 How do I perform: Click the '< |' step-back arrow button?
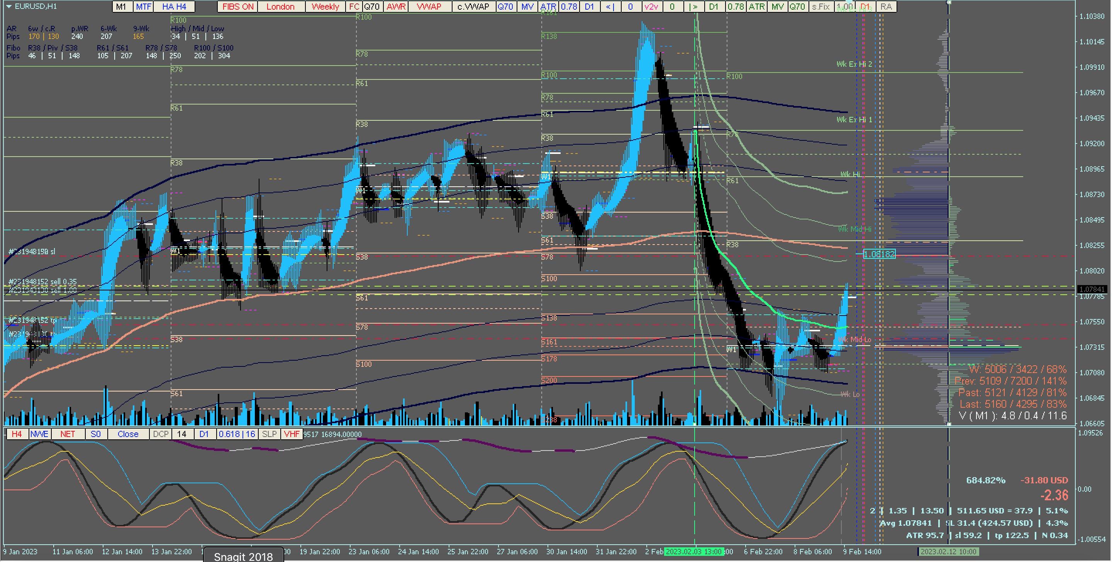click(610, 7)
